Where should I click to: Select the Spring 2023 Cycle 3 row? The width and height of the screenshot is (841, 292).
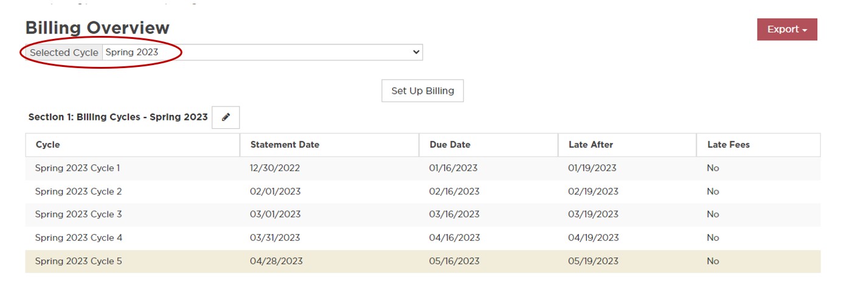pyautogui.click(x=78, y=215)
